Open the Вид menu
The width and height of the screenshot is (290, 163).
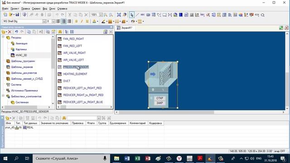pyautogui.click(x=45, y=9)
